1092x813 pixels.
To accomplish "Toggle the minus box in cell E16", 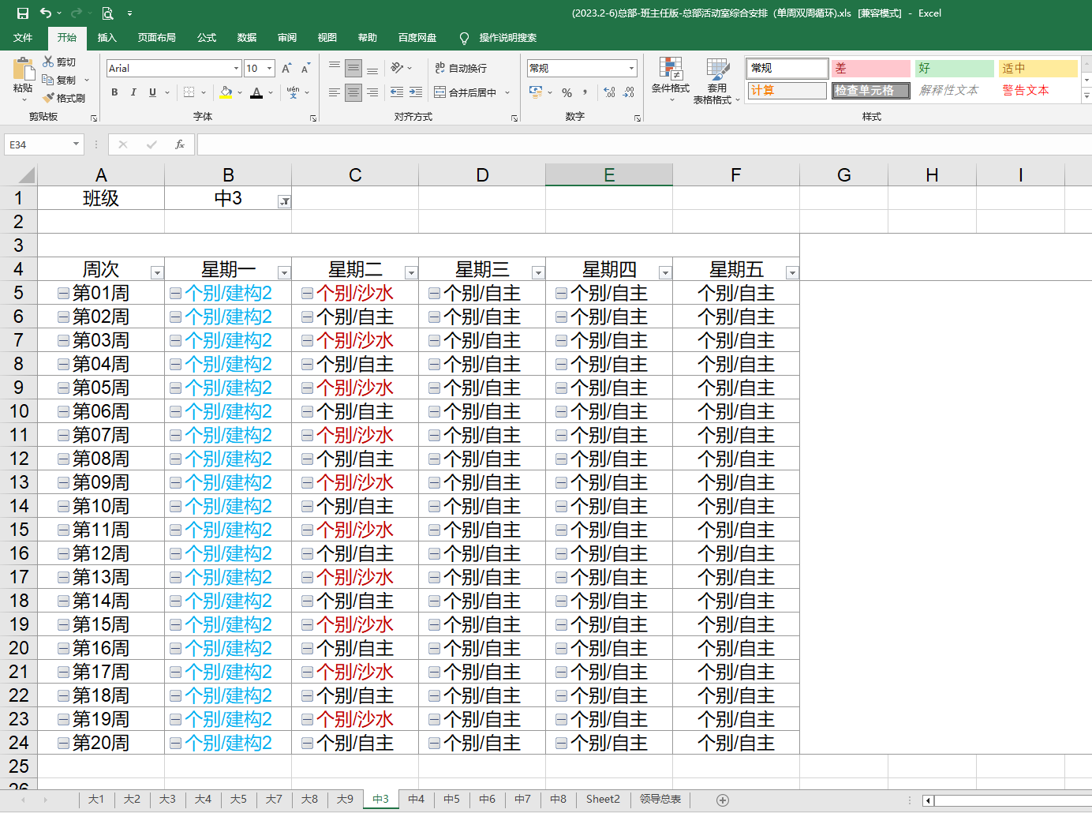I will coord(562,553).
